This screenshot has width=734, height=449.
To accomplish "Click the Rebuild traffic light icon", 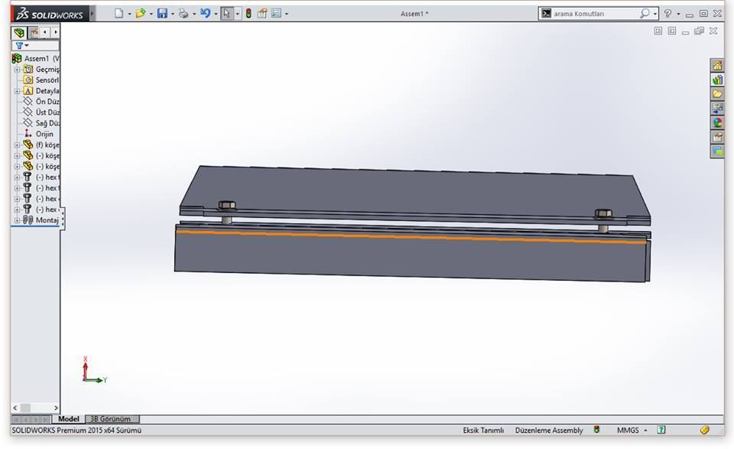I will coord(248,14).
